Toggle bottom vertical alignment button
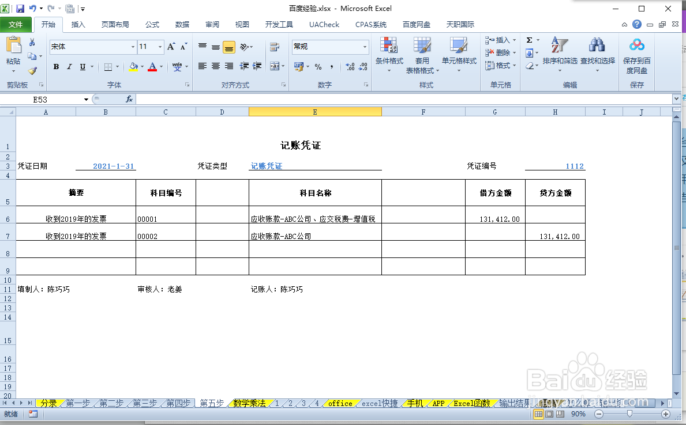The image size is (686, 425). click(229, 47)
